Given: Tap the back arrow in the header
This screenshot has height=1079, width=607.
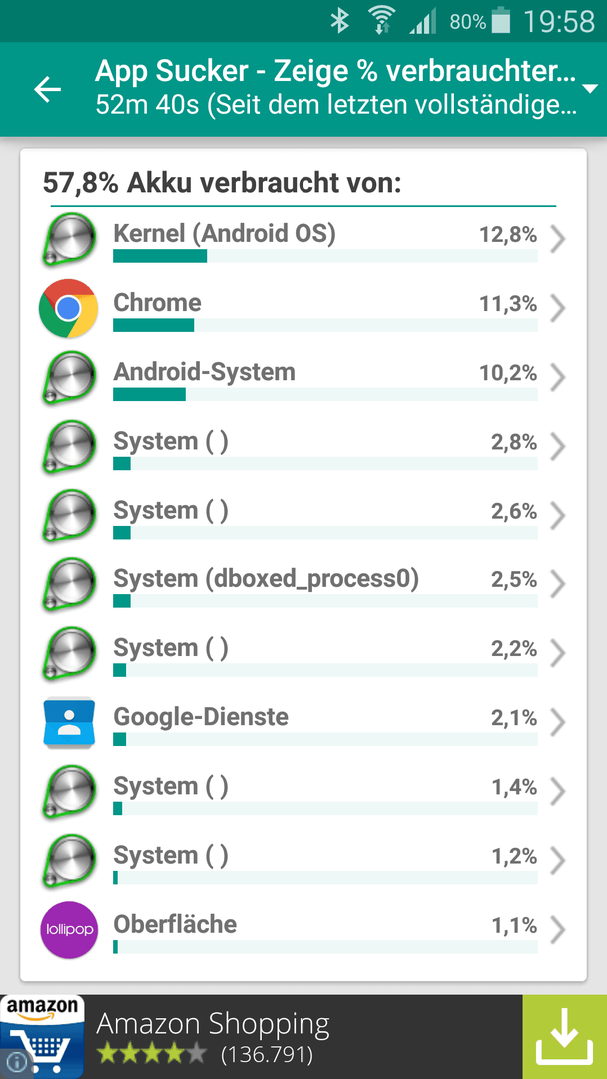Looking at the screenshot, I should pos(48,90).
